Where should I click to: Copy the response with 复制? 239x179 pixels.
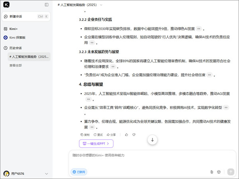(84, 135)
